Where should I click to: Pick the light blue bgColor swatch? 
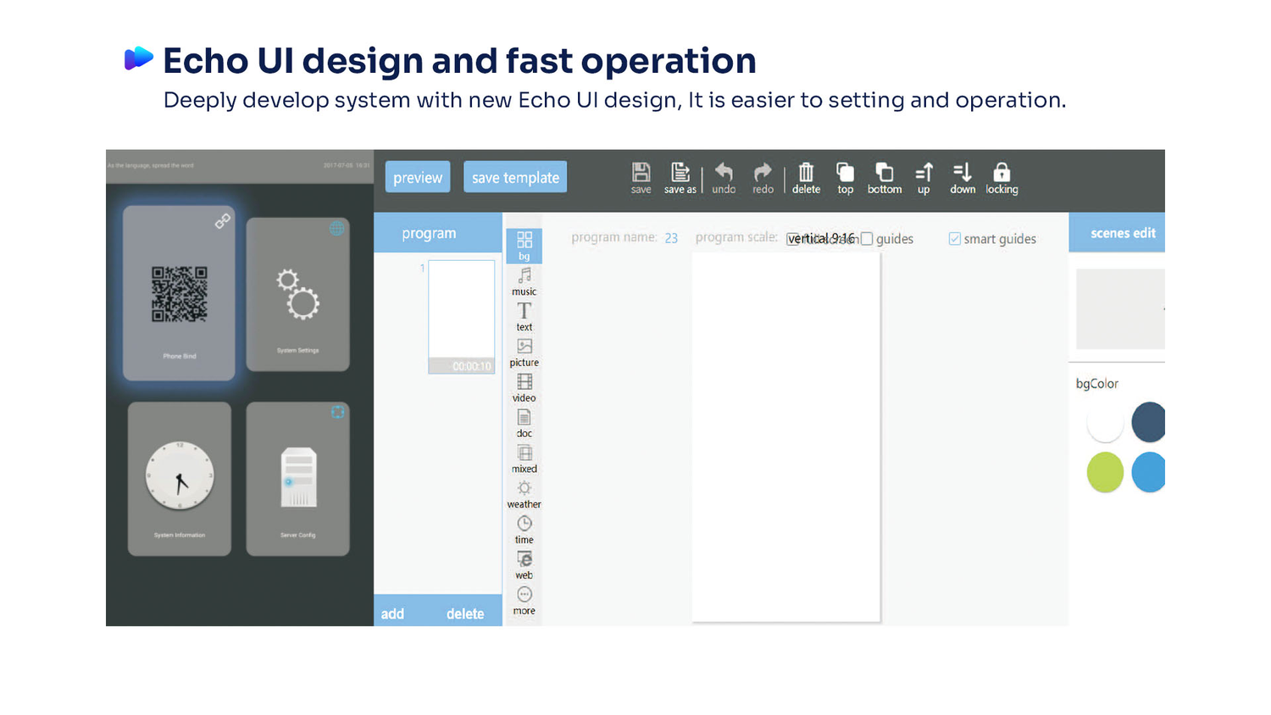coord(1149,472)
